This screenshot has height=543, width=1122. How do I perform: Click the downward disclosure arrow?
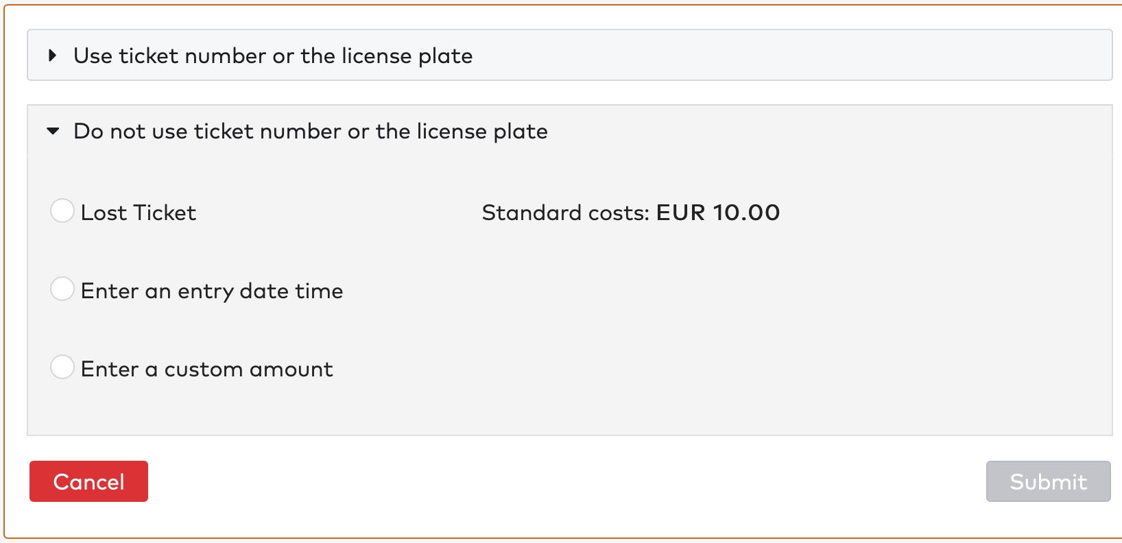click(x=52, y=131)
